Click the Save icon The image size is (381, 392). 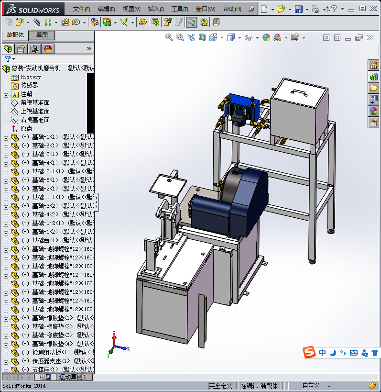(299, 9)
